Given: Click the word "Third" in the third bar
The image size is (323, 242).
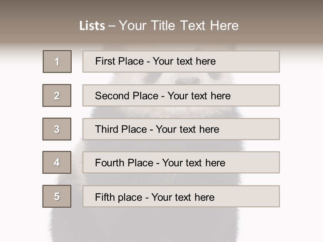Looking at the screenshot, I should pyautogui.click(x=107, y=129).
